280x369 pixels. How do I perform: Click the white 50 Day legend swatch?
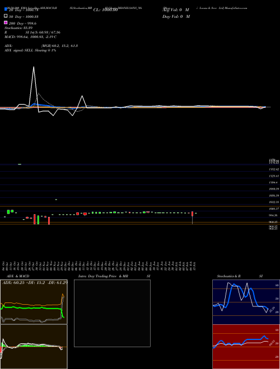pos(6,16)
